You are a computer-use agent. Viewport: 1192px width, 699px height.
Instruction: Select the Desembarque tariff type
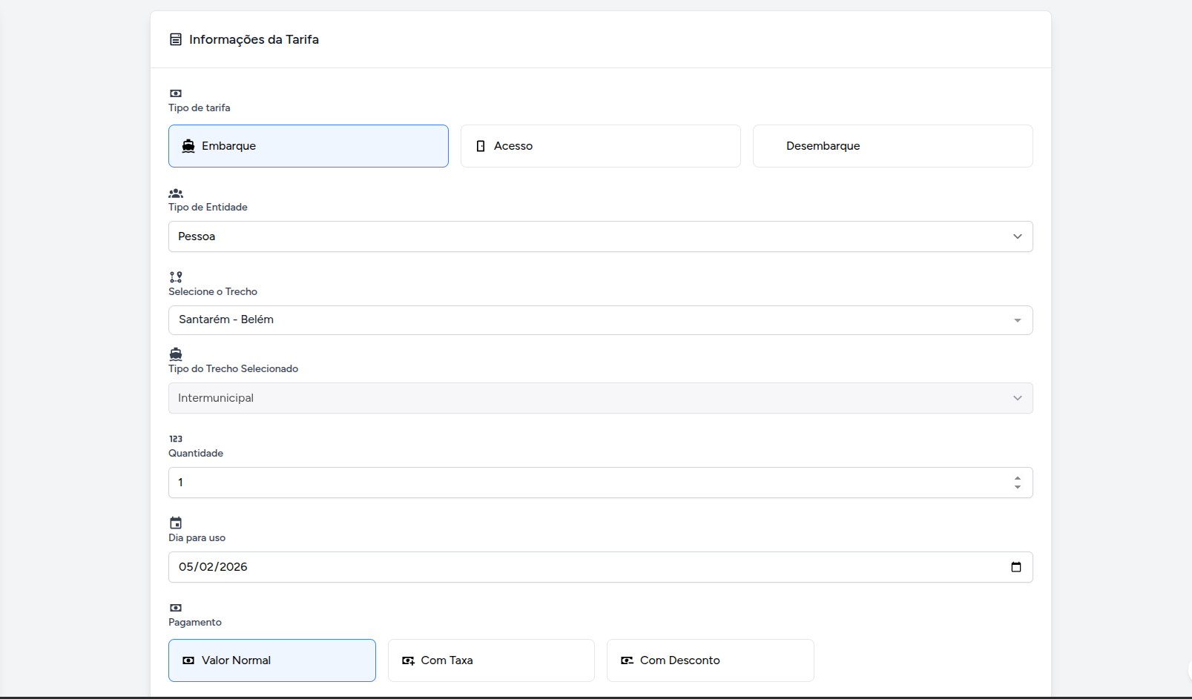coord(892,146)
